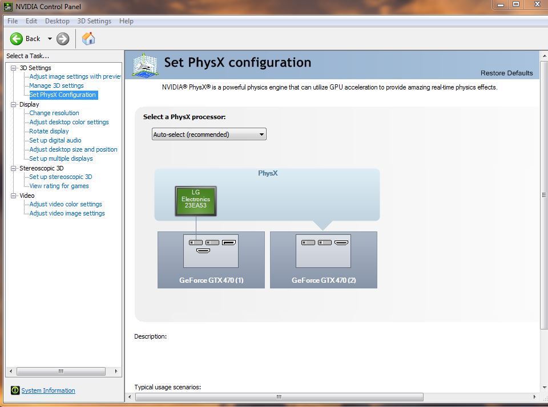Open Manage 3D settings
The image size is (548, 407).
pos(57,86)
